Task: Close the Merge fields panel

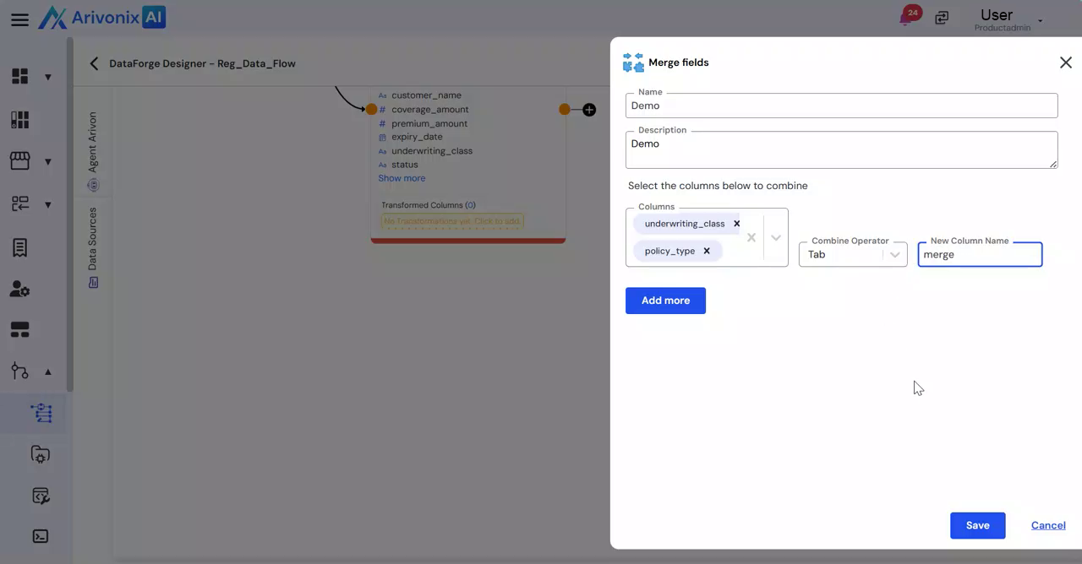Action: point(1065,62)
